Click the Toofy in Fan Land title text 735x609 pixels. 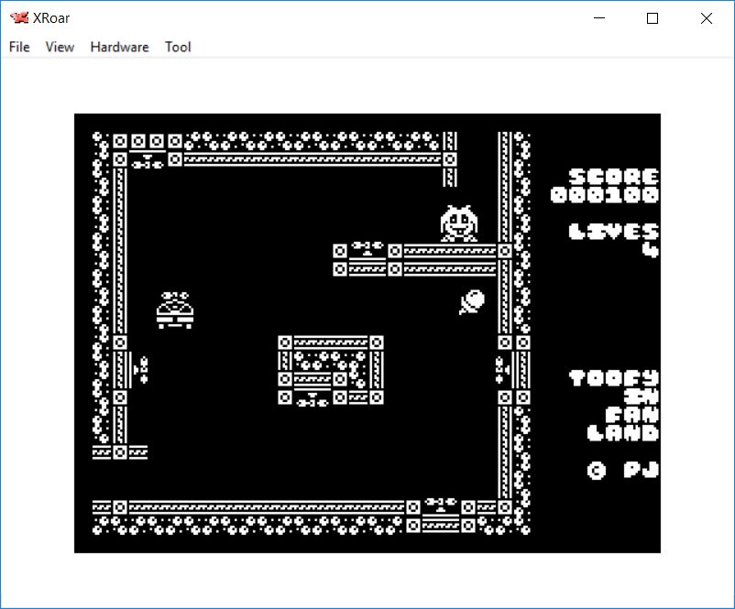(614, 405)
